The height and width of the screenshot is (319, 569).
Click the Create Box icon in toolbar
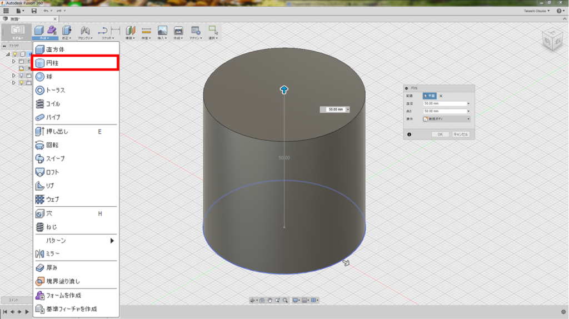(39, 30)
